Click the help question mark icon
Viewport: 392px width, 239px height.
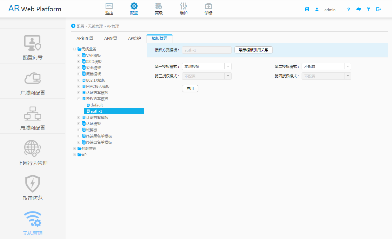pyautogui.click(x=348, y=10)
